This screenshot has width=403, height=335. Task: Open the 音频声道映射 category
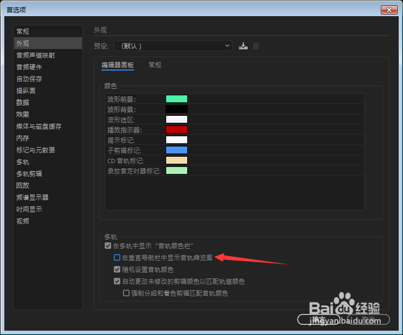coord(48,55)
